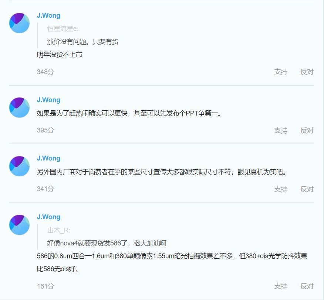324x300 pixels.
Task: Click the J.Wong name above the dimensions comment
Action: click(x=48, y=158)
